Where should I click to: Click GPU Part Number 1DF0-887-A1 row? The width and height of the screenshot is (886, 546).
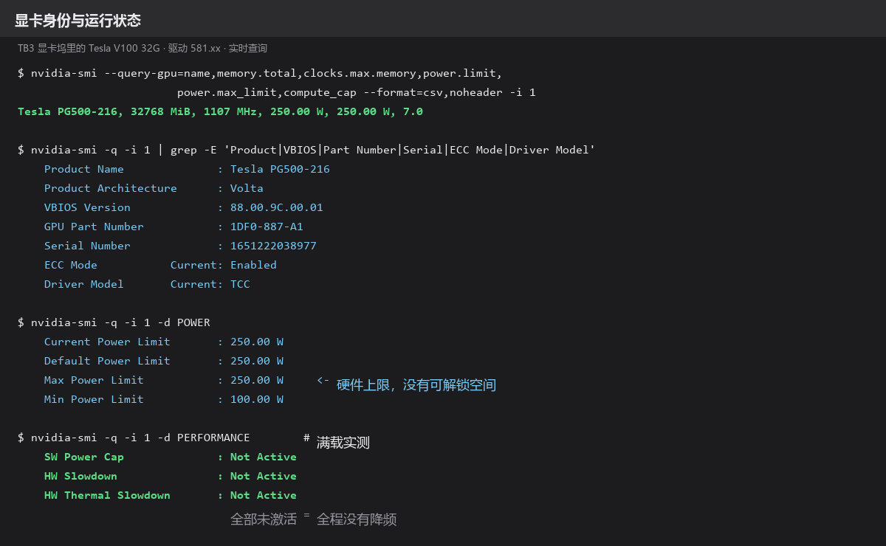(174, 227)
